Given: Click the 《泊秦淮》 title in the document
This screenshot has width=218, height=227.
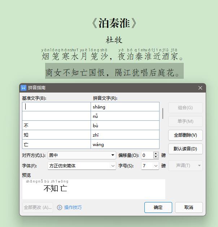Looking at the screenshot, I should [114, 23].
